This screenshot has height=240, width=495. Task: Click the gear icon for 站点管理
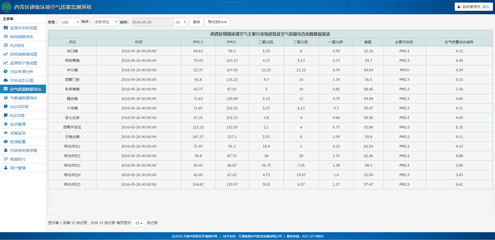[x=6, y=124]
